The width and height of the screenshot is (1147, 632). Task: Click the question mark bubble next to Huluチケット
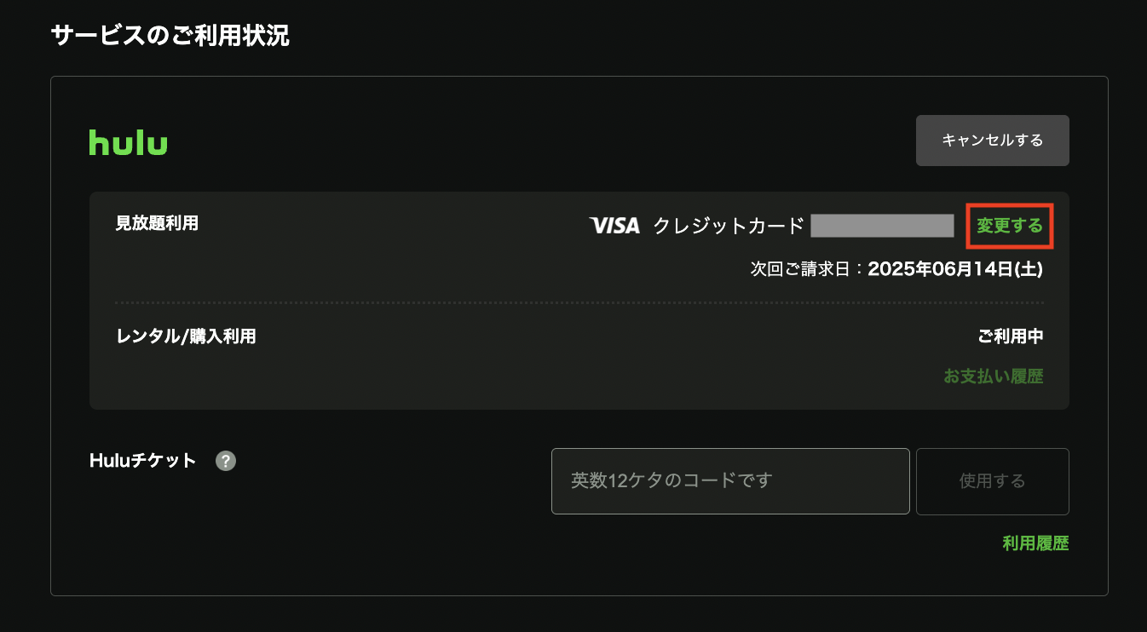(x=225, y=461)
